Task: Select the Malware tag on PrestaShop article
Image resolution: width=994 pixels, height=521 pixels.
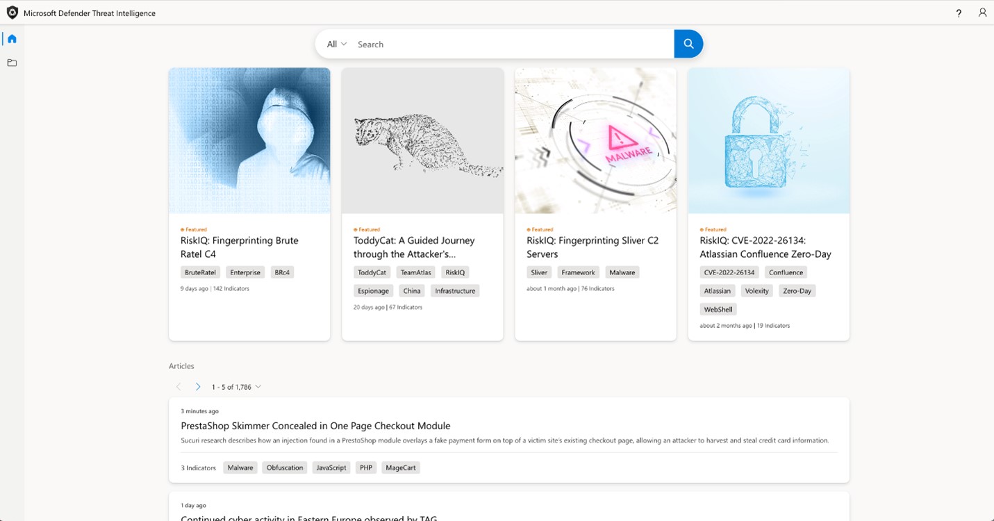Action: tap(240, 468)
